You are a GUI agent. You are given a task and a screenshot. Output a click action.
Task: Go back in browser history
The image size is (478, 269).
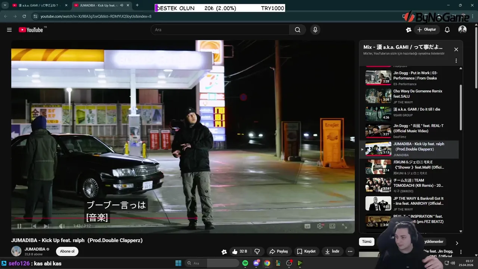tap(6, 16)
